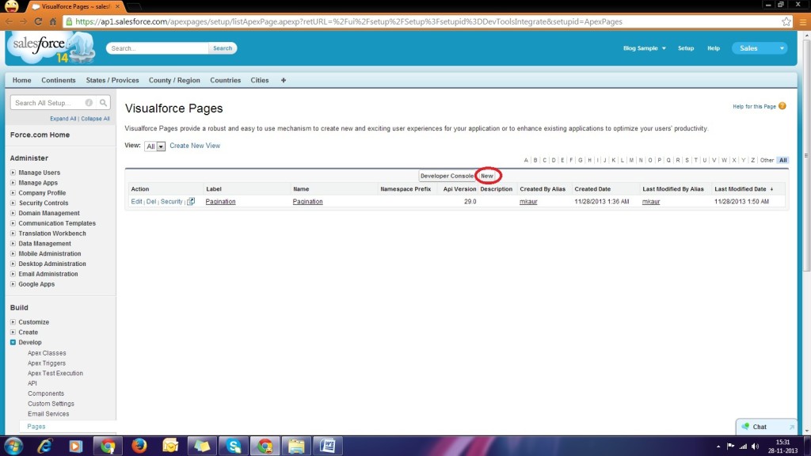Click the Expand All link
811x456 pixels.
pyautogui.click(x=63, y=119)
